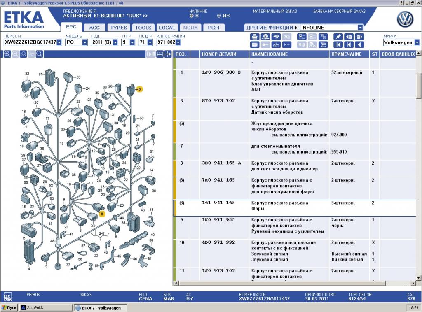This screenshot has height=312, width=422.
Task: Zoom in on the illustration
Action: coord(7,54)
